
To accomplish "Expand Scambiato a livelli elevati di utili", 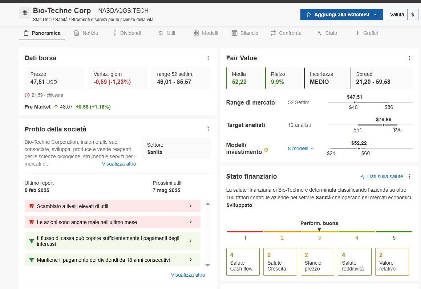I will click(x=113, y=206).
